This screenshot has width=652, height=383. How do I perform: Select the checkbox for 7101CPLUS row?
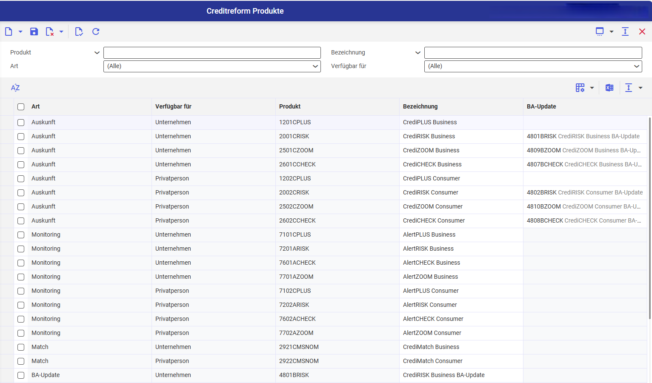pyautogui.click(x=21, y=235)
